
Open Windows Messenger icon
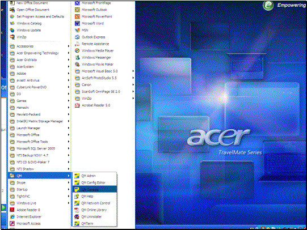[x=77, y=57]
